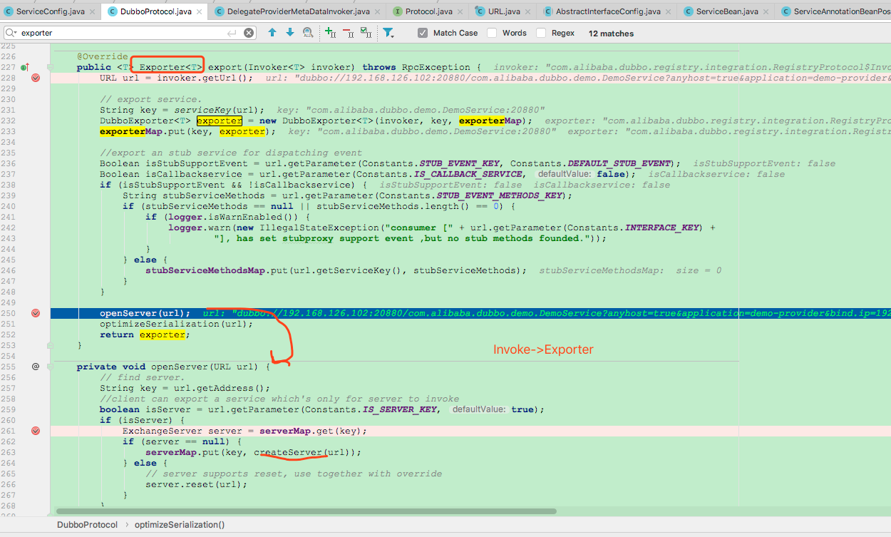Clear the find field text
Screen dimensions: 891x537
[249, 33]
